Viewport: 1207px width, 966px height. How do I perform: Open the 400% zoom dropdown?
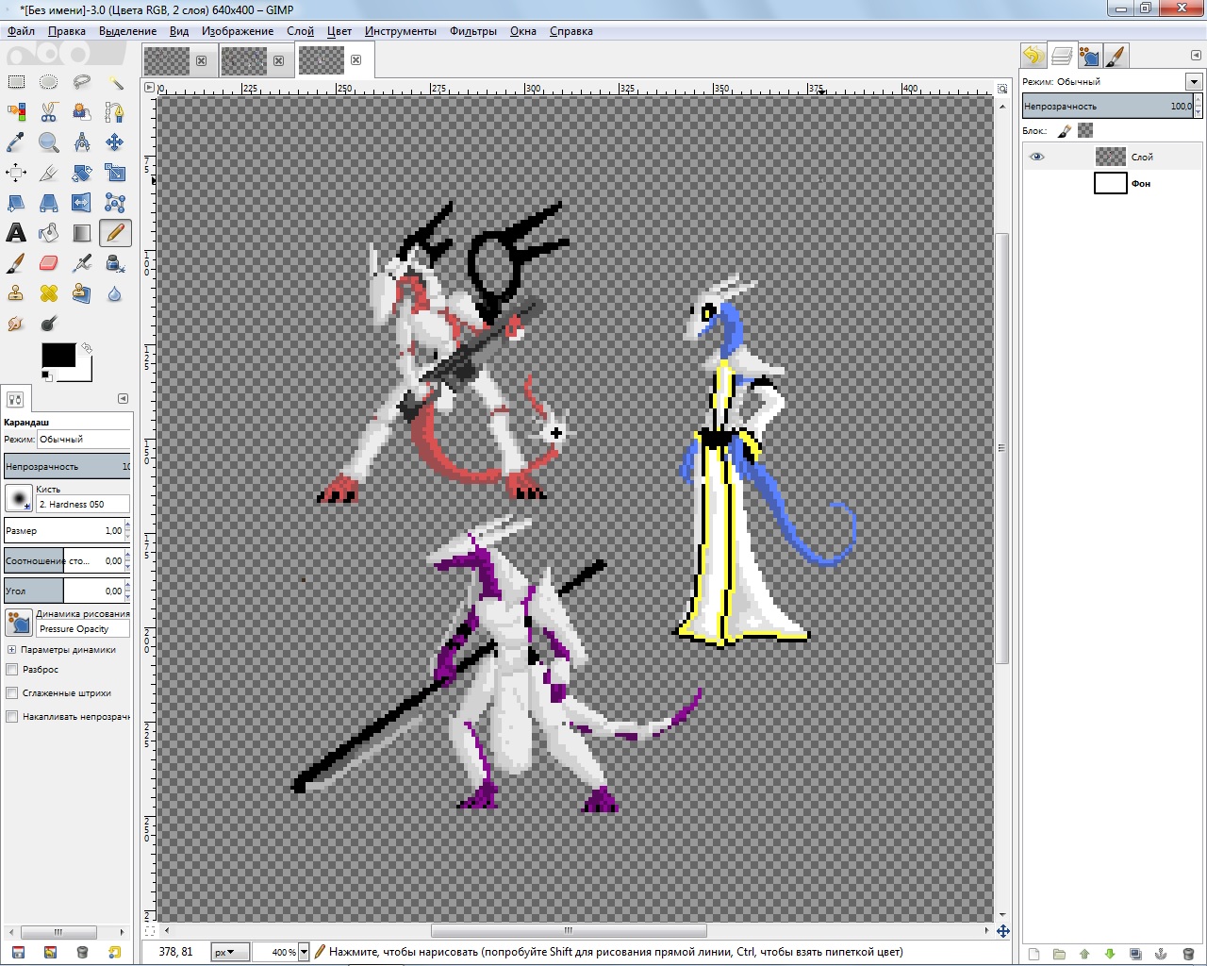(x=304, y=952)
